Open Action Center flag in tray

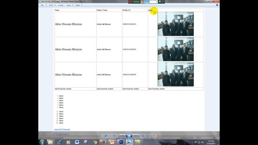[x=196, y=142]
